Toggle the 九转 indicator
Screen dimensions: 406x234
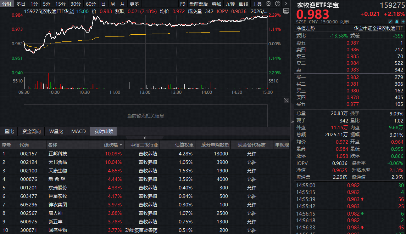click(230, 4)
